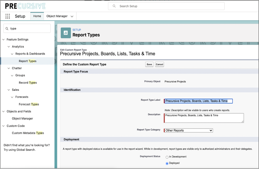Collapse the Analytics tree node

point(9,47)
